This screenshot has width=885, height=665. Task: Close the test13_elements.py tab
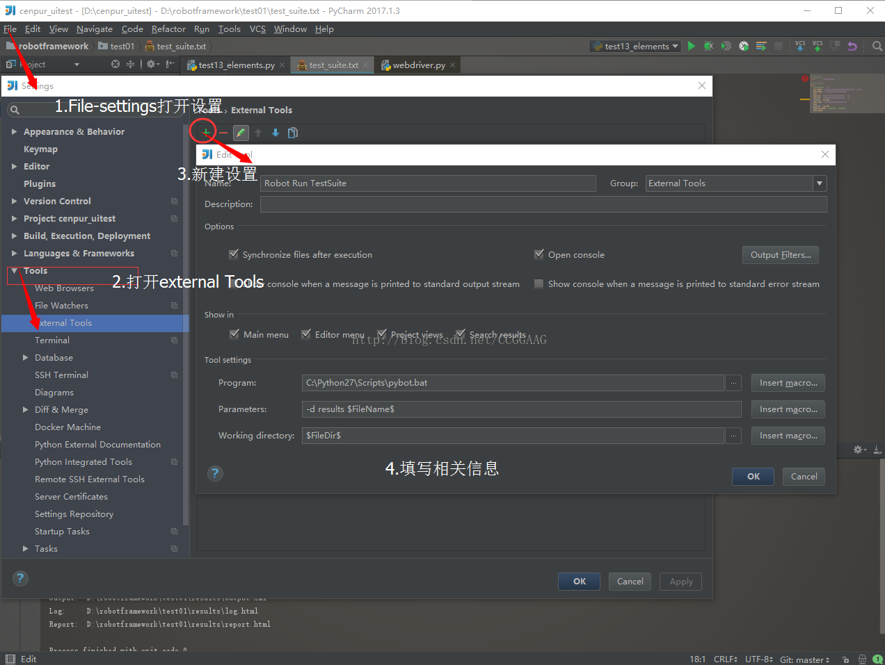pyautogui.click(x=282, y=65)
